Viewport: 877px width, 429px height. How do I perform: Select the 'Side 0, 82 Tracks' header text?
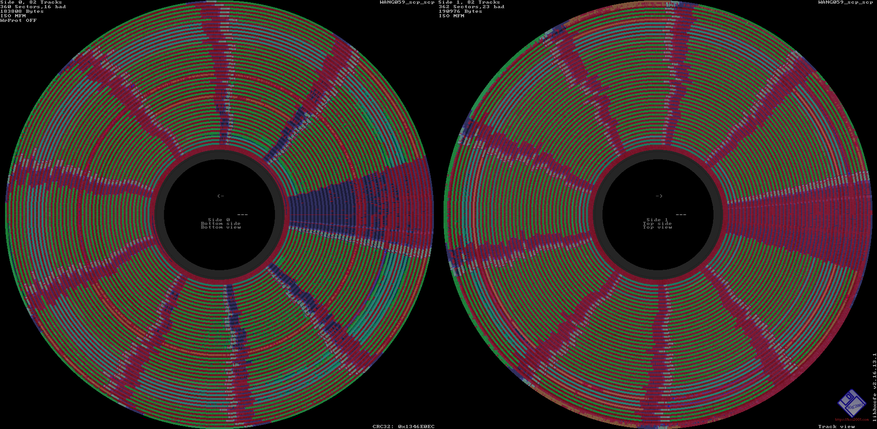click(x=31, y=2)
